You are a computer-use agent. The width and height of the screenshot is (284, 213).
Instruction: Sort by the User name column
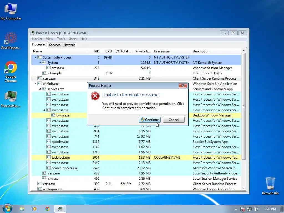point(171,51)
